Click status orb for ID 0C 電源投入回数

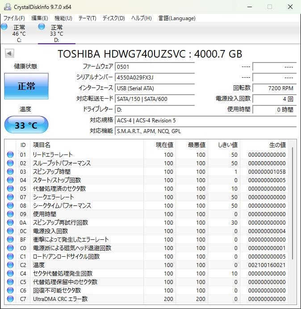[10, 231]
